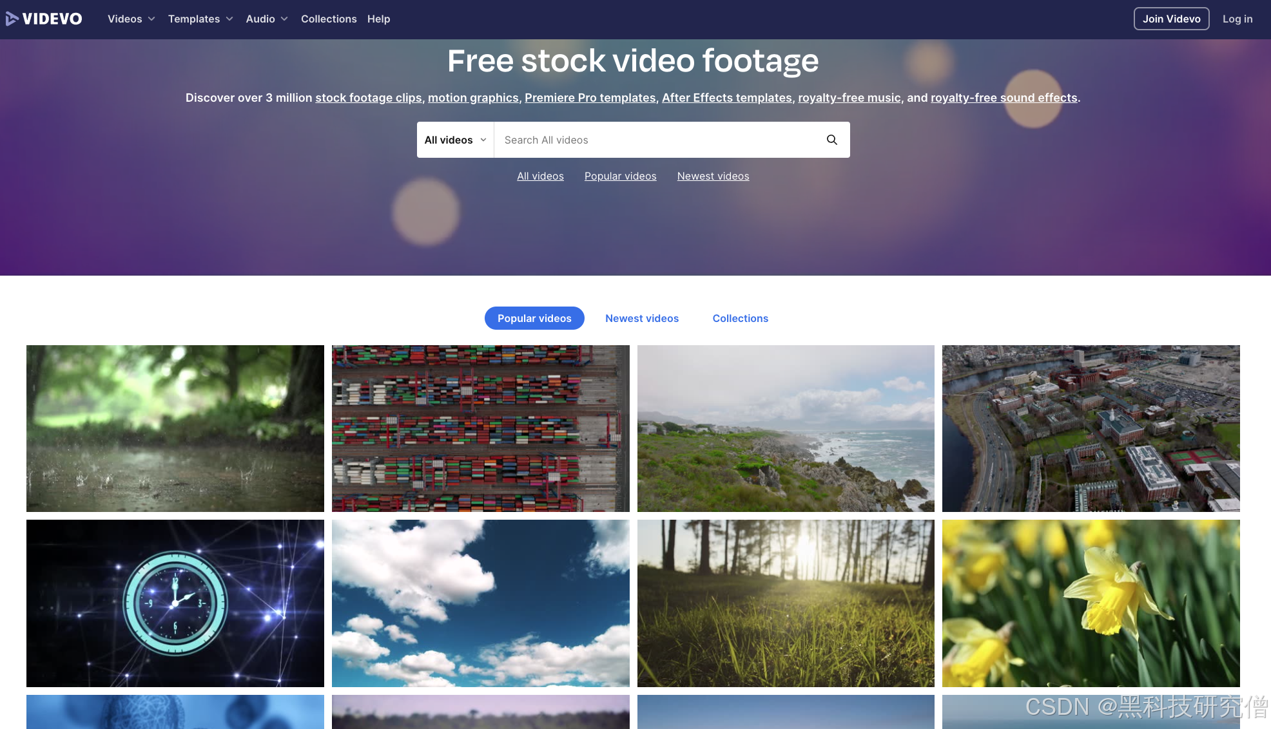
Task: Click into the Search All videos field
Action: point(657,140)
